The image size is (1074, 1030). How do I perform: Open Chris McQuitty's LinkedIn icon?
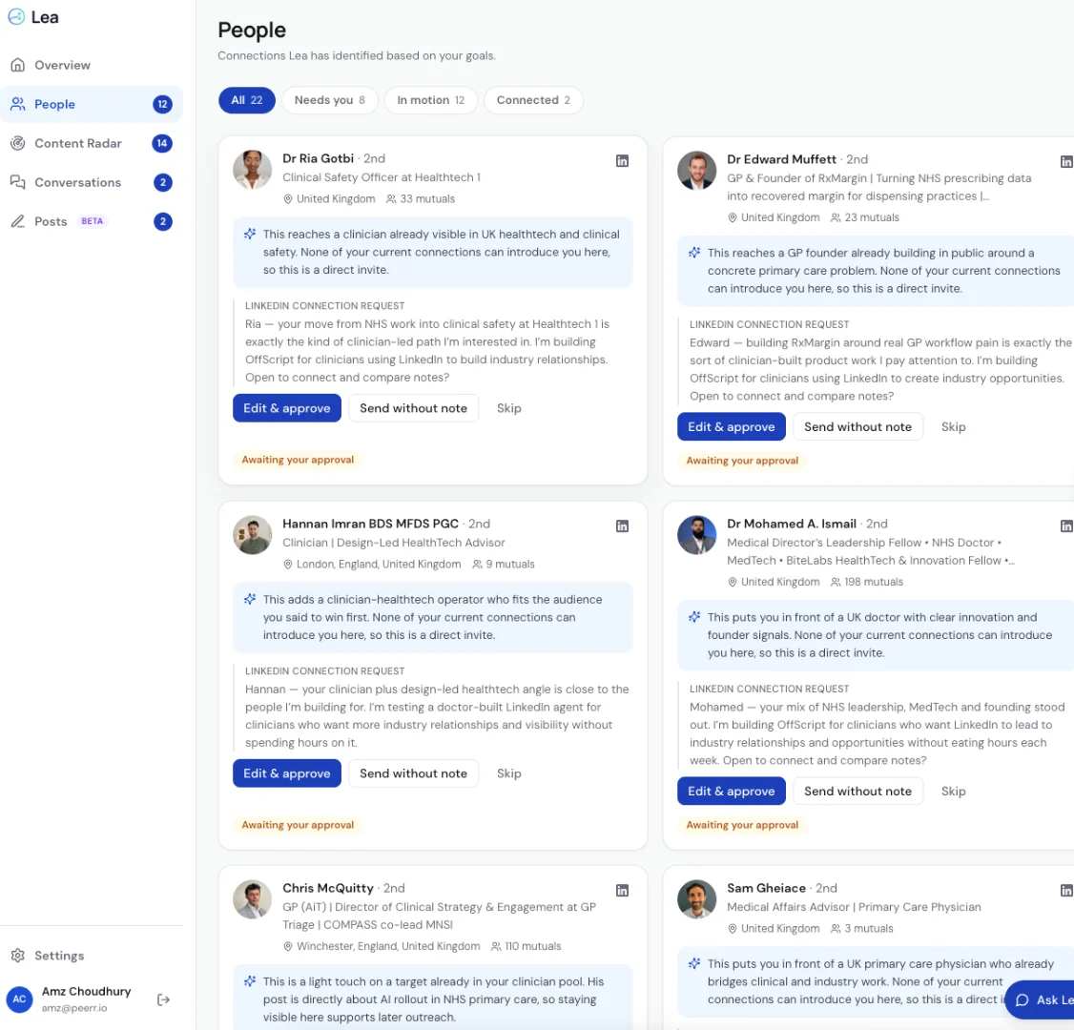622,891
